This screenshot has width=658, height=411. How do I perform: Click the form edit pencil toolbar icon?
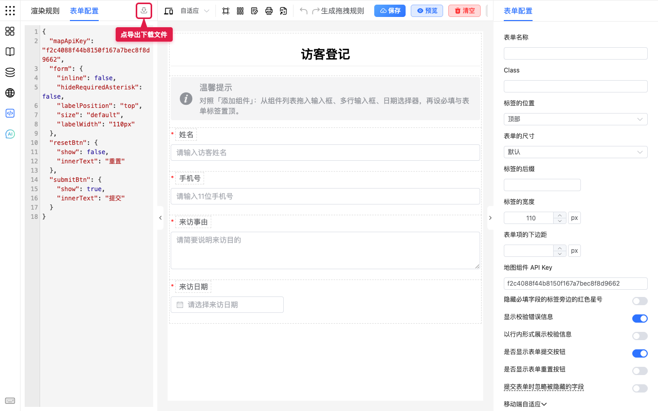click(x=254, y=11)
